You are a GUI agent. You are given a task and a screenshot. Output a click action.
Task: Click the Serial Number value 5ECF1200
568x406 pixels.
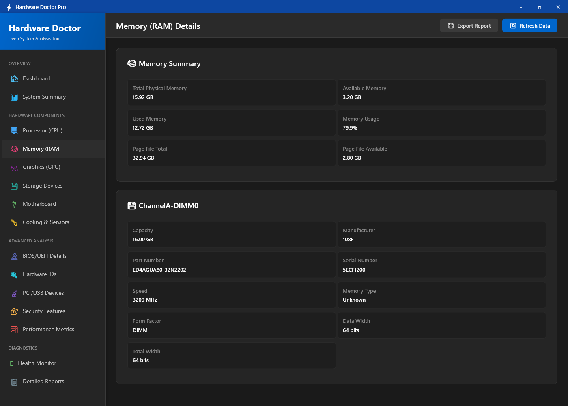click(x=354, y=270)
